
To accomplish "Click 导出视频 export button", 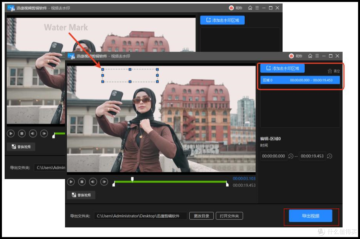I will (310, 216).
